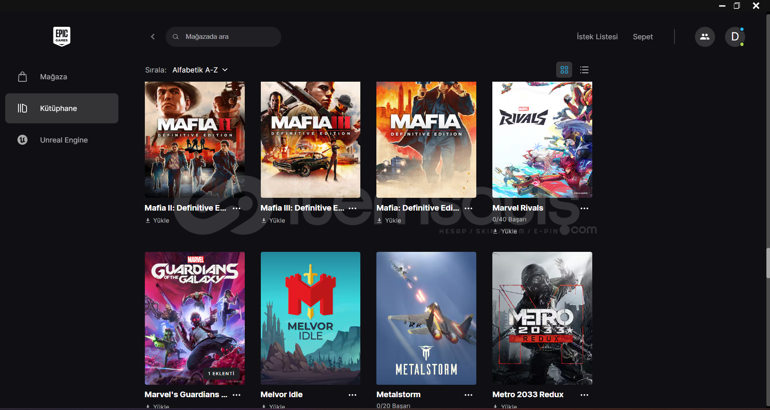Click the Kütüphane library icon
770x410 pixels.
[22, 108]
